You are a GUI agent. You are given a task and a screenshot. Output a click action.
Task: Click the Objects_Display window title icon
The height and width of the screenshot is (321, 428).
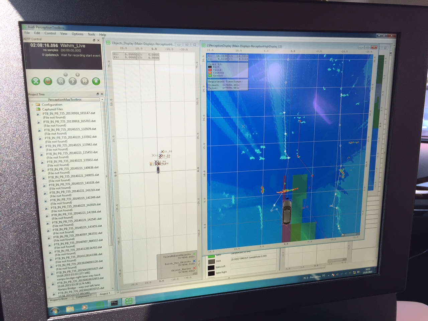(108, 43)
